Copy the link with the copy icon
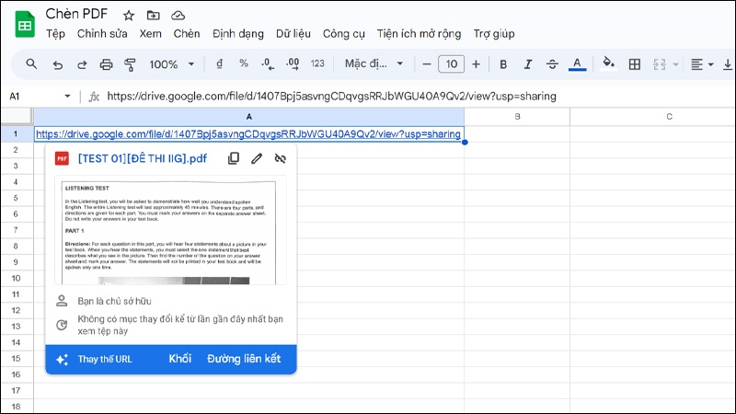 click(234, 158)
